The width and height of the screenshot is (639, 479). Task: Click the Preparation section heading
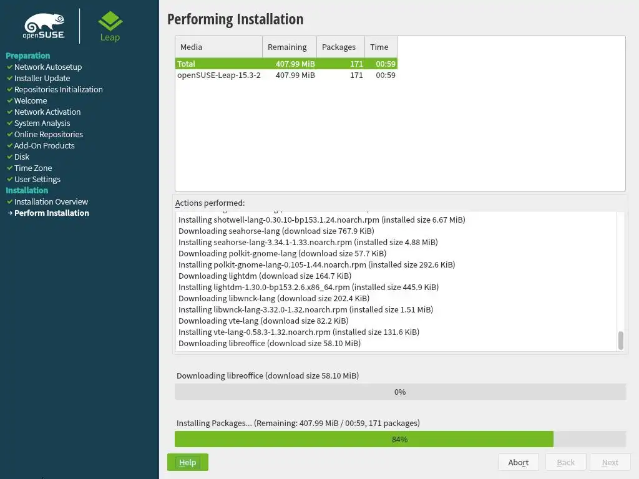(x=27, y=56)
